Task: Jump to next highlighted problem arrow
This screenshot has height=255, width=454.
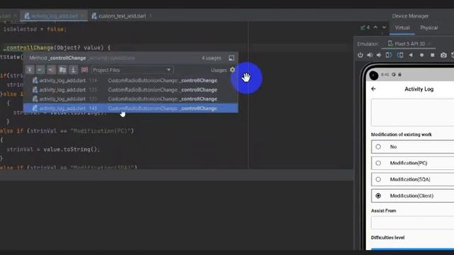Action: click(384, 27)
